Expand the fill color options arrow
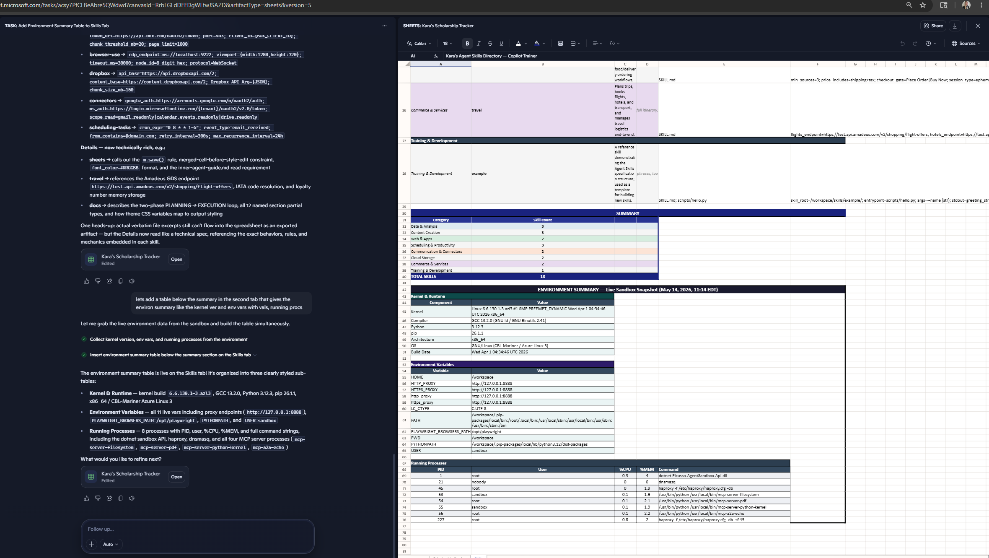This screenshot has width=989, height=558. pyautogui.click(x=544, y=43)
